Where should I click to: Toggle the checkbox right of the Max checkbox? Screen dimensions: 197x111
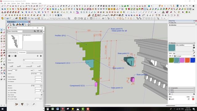42,70
